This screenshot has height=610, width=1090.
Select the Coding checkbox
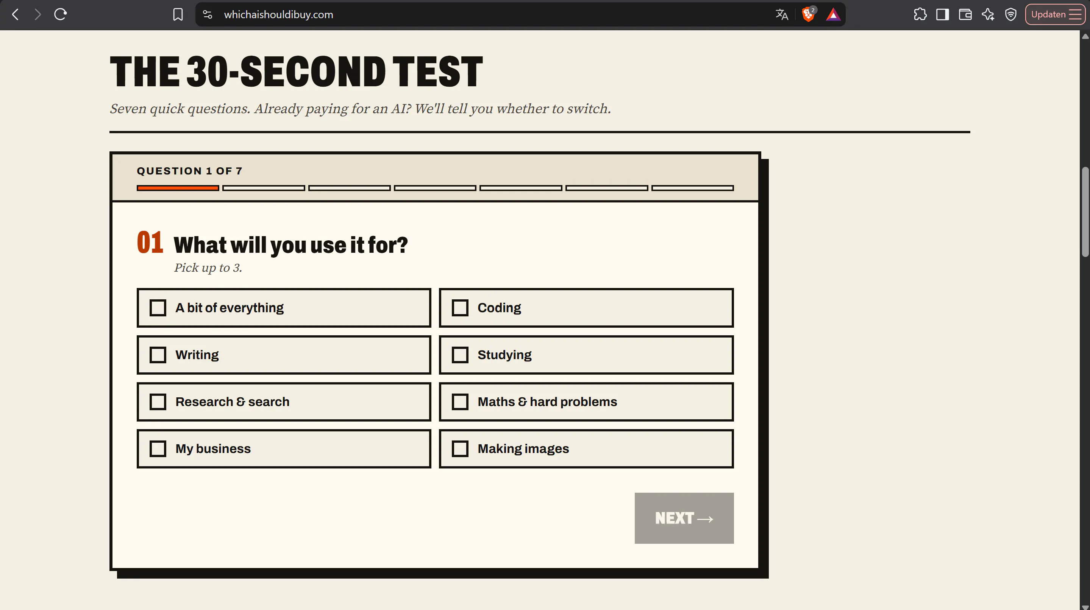586,308
